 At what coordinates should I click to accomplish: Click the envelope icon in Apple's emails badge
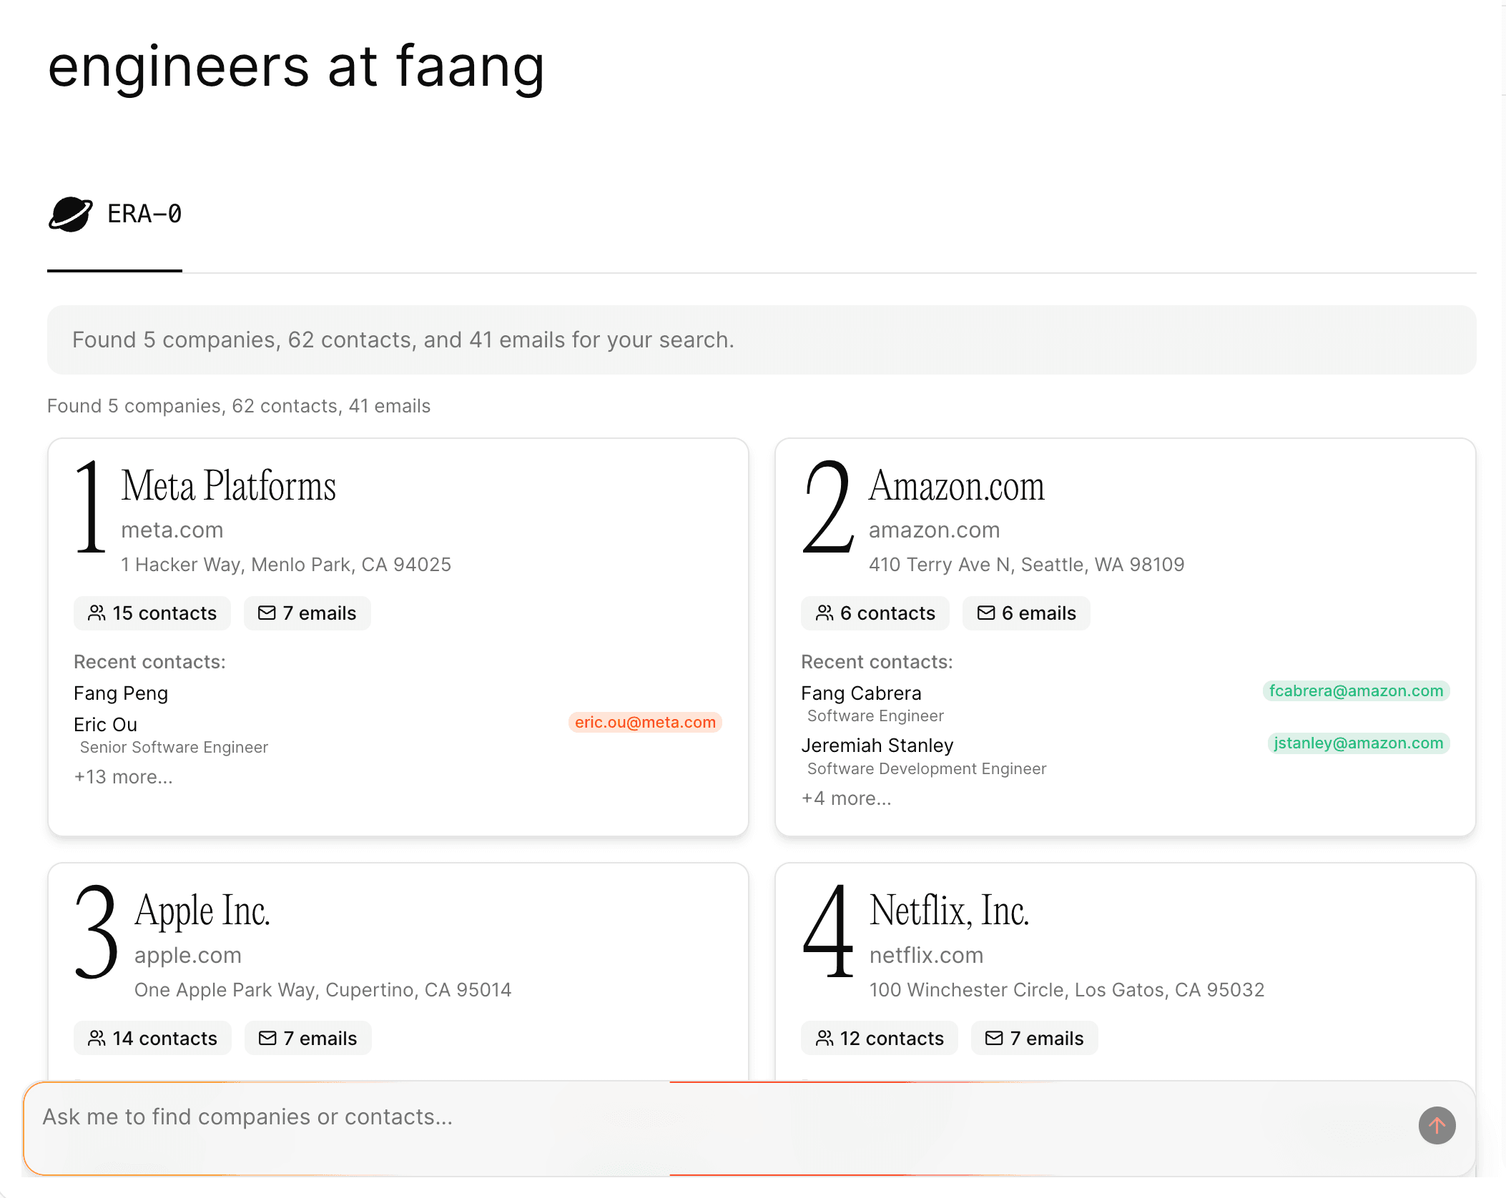(267, 1038)
